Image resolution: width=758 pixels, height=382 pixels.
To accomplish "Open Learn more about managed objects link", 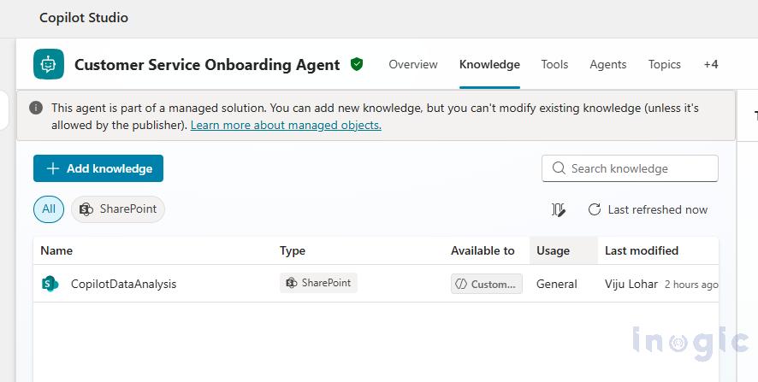I will [286, 125].
